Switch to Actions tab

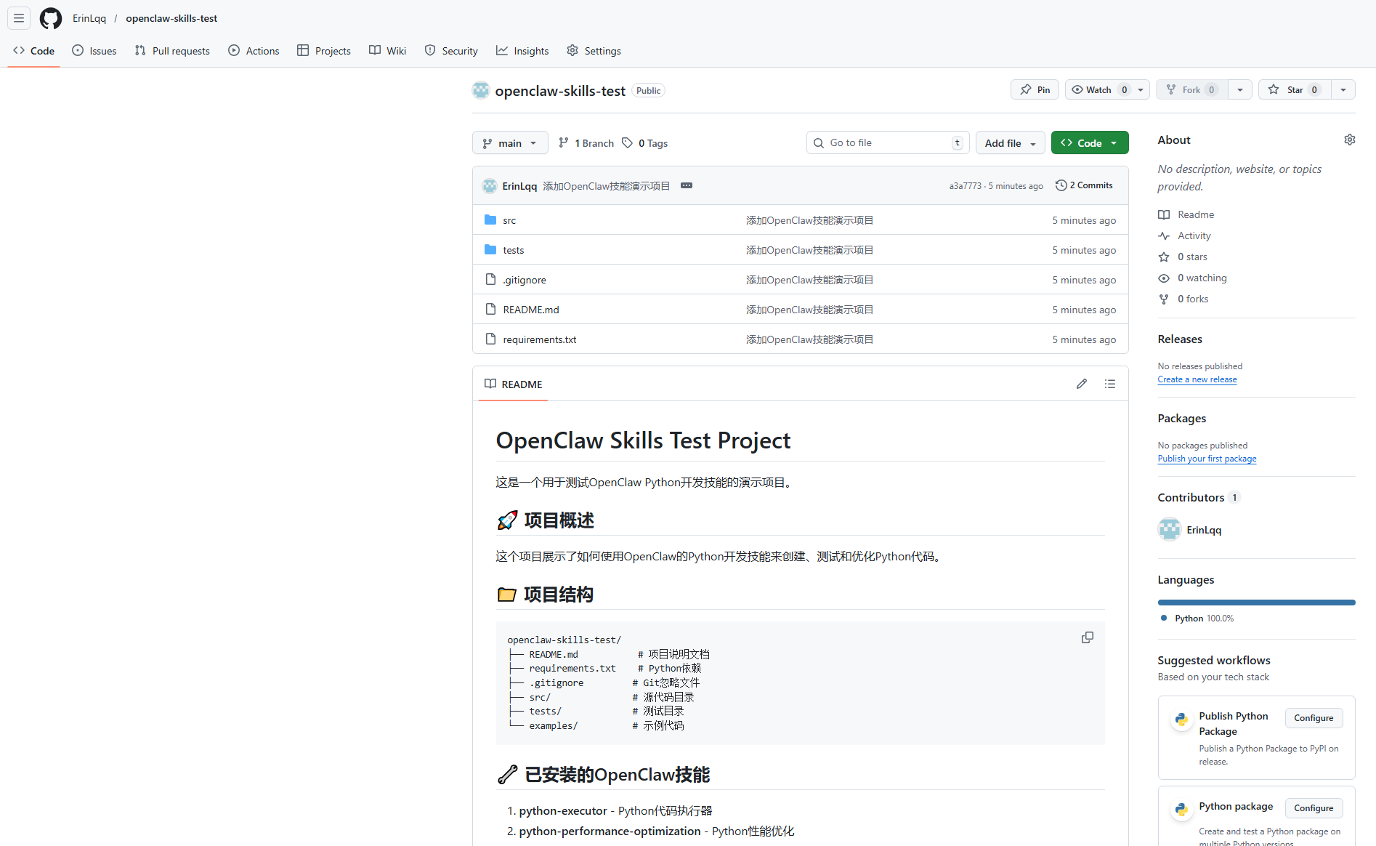254,51
